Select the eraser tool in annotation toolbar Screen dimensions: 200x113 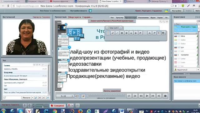pos(154,33)
